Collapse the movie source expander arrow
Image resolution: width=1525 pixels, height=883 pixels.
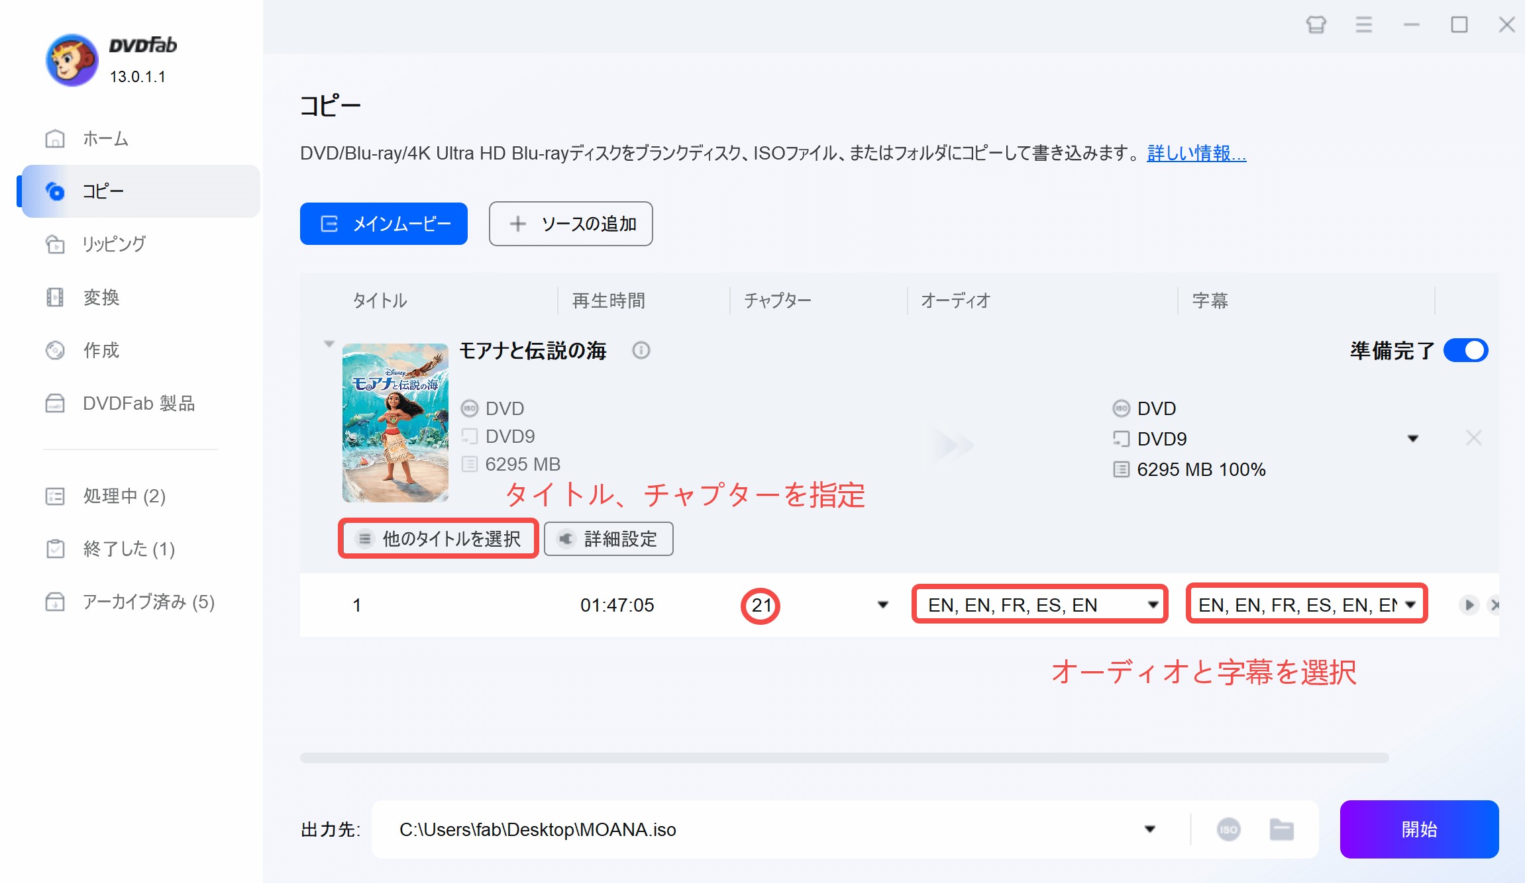click(329, 344)
